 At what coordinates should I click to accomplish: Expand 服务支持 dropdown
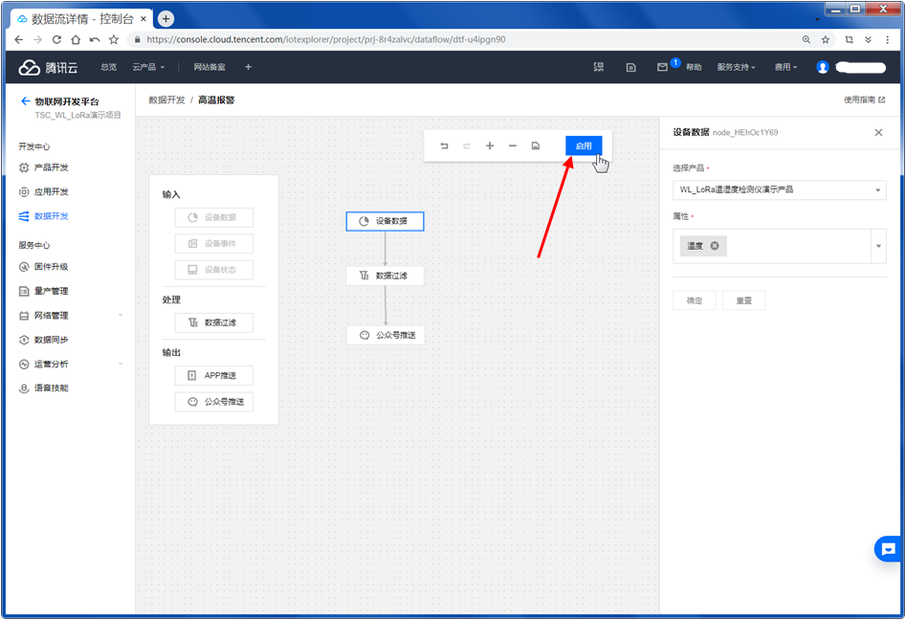pos(736,67)
